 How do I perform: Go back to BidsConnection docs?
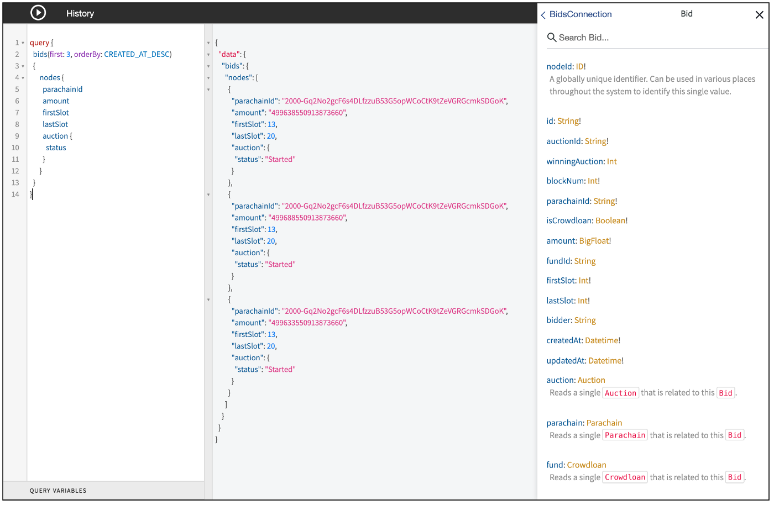click(x=580, y=14)
